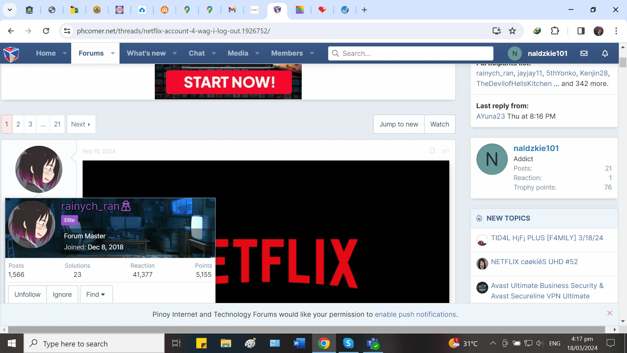627x353 pixels.
Task: Bookmark post #1 with bookmark icon
Action: [432, 151]
